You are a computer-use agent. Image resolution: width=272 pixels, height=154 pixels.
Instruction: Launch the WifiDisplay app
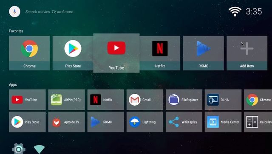(x=184, y=122)
